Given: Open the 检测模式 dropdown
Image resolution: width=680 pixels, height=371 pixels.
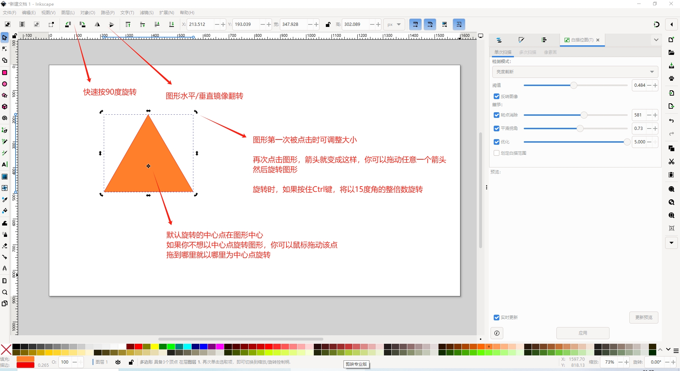Looking at the screenshot, I should coord(575,72).
